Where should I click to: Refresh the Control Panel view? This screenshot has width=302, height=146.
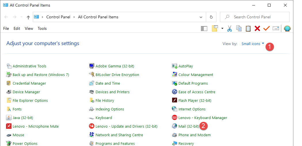pyautogui.click(x=211, y=17)
